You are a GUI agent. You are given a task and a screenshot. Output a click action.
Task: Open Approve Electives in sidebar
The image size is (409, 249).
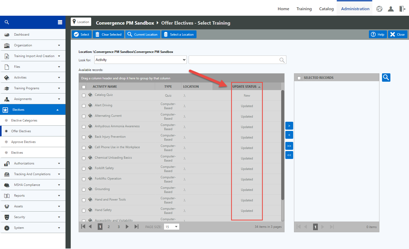(x=23, y=142)
